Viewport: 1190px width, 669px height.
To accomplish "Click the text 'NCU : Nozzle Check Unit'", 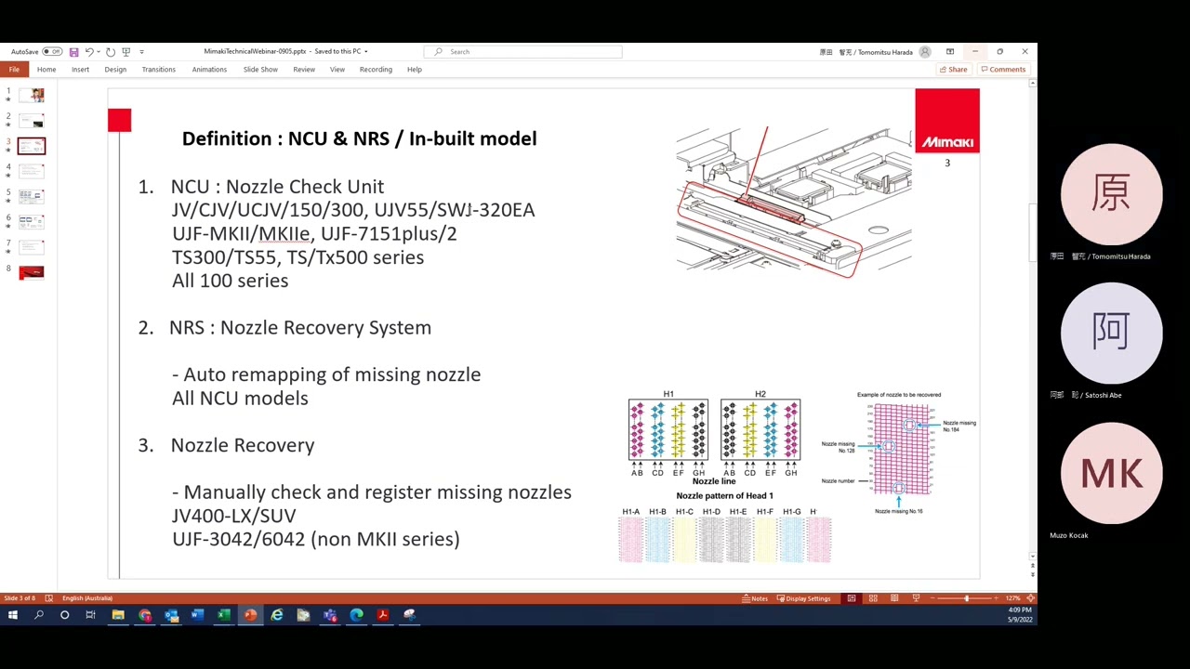I will click(x=277, y=187).
